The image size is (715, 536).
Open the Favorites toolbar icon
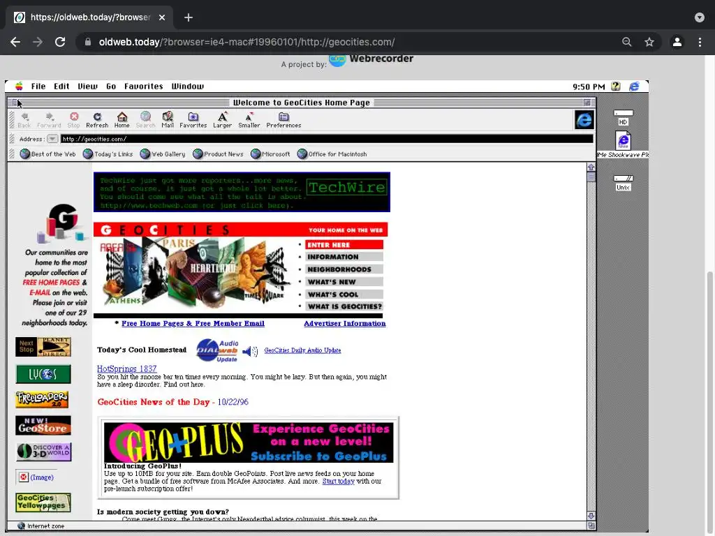[x=193, y=120]
